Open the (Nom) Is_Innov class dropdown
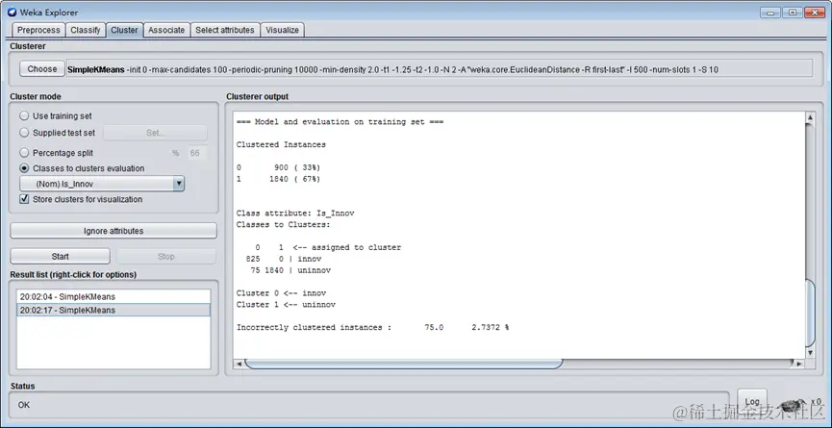Viewport: 832px width, 428px height. click(x=102, y=184)
